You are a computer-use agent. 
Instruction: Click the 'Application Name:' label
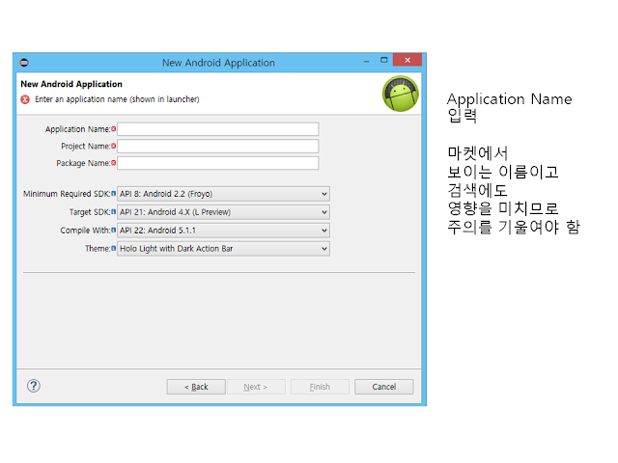(x=77, y=129)
